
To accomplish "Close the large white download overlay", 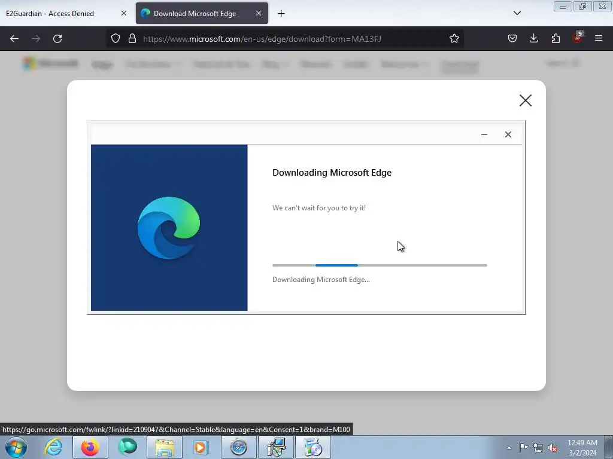I will tap(525, 100).
